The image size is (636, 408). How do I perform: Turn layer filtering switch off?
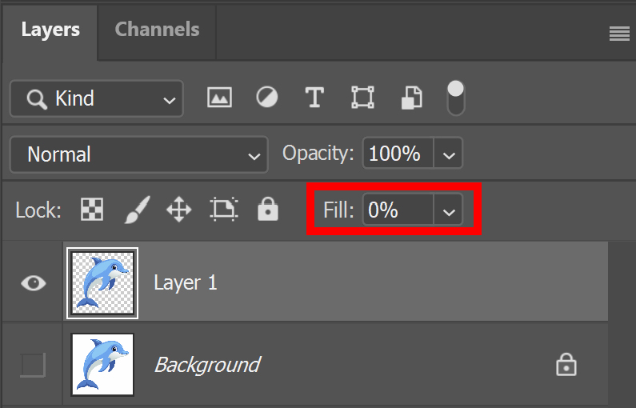(455, 98)
